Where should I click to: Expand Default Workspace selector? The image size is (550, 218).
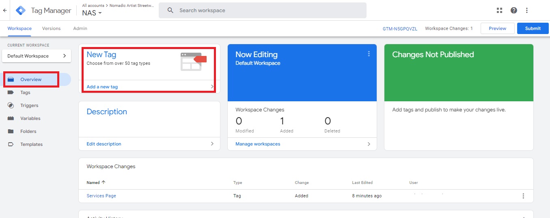click(x=37, y=56)
